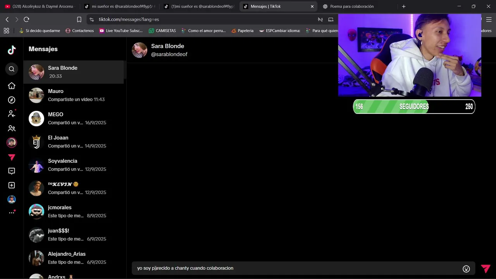The height and width of the screenshot is (279, 496).
Task: Click Sara Blonde header avatar
Action: [139, 50]
